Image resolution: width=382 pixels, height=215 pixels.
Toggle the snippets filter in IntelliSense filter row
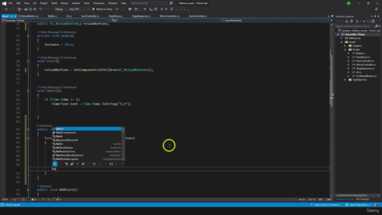122,164
